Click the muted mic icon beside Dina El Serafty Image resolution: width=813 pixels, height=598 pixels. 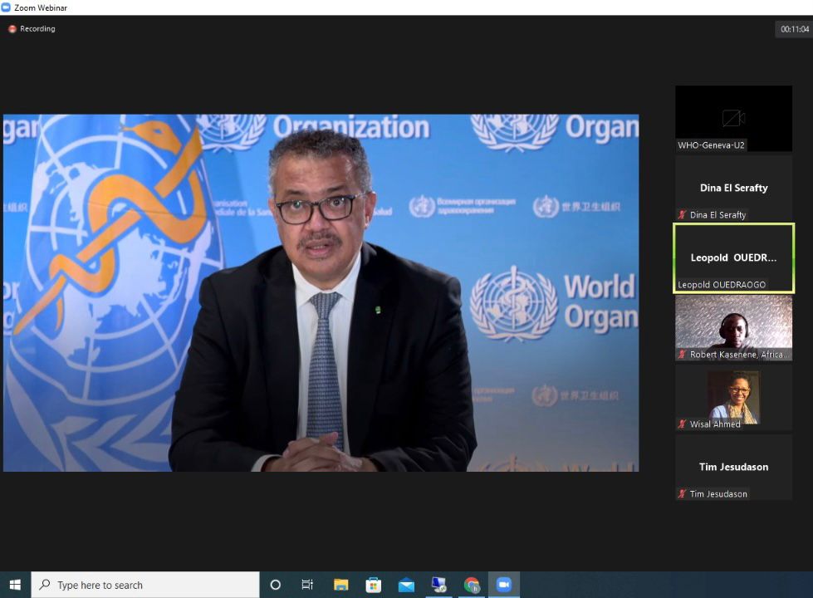pyautogui.click(x=682, y=215)
